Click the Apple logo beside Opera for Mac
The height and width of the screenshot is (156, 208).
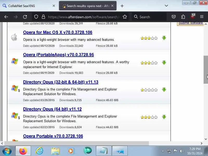14,37
